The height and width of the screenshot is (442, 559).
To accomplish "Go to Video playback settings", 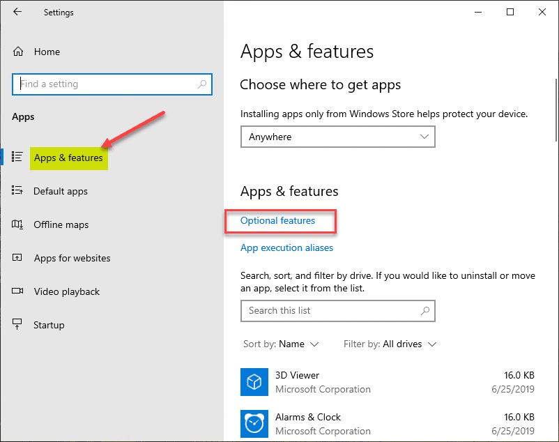I will (67, 291).
